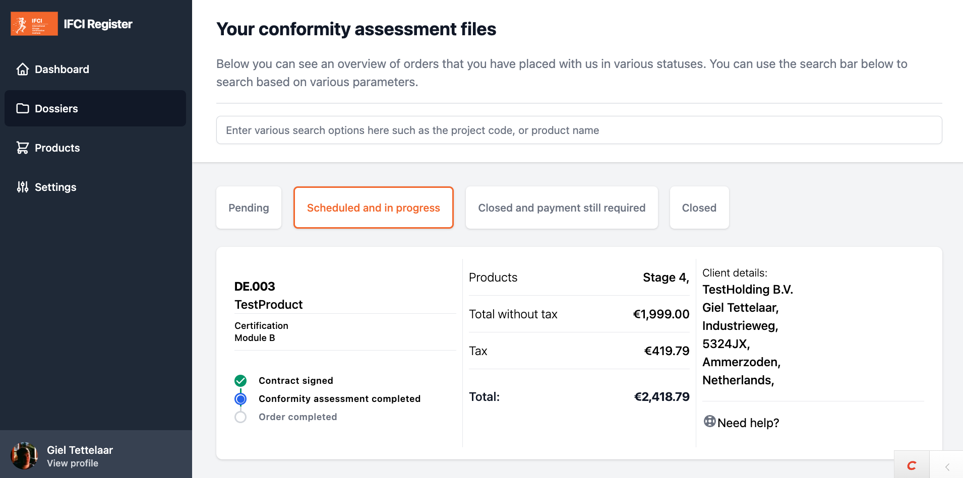Select the Order completed step circle

[240, 417]
